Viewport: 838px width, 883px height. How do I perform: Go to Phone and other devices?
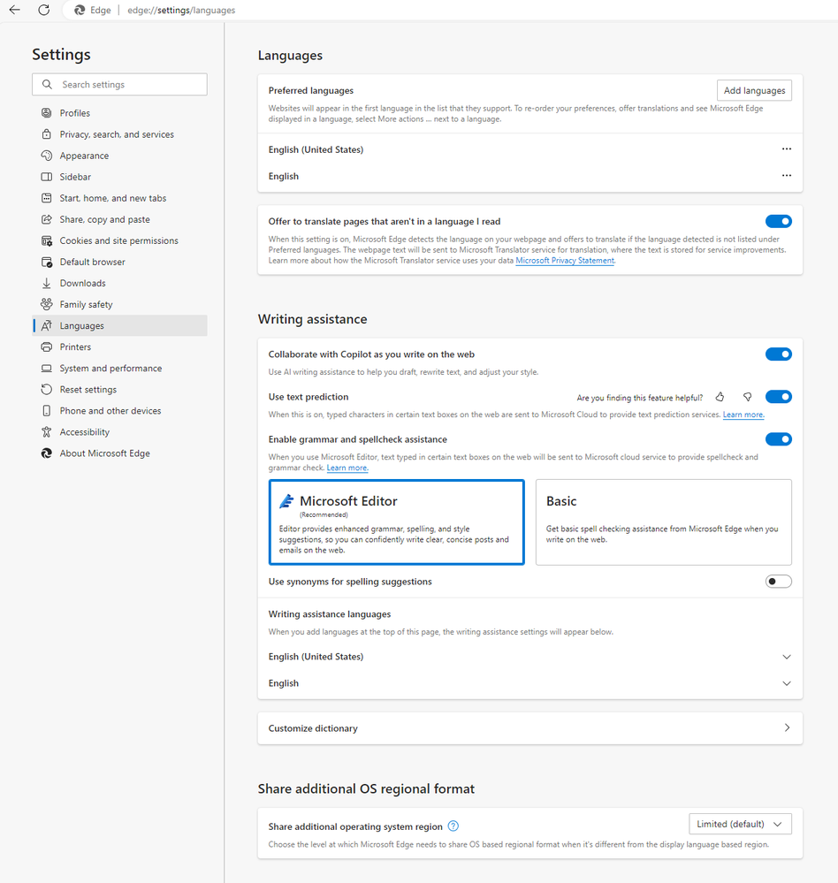[119, 410]
